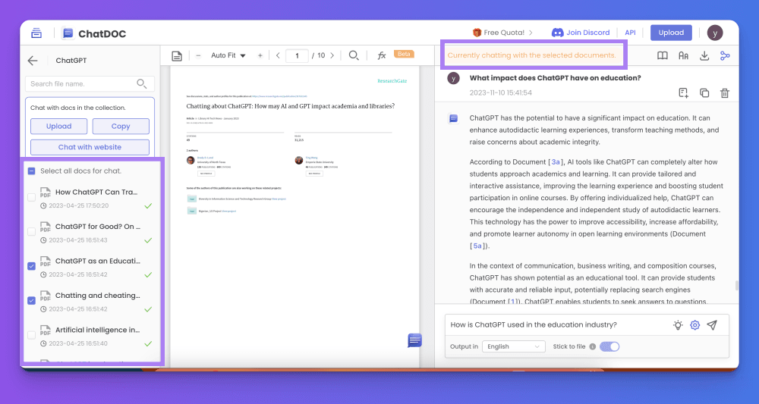
Task: Open the Auto Fit zoom dropdown
Action: coord(228,55)
